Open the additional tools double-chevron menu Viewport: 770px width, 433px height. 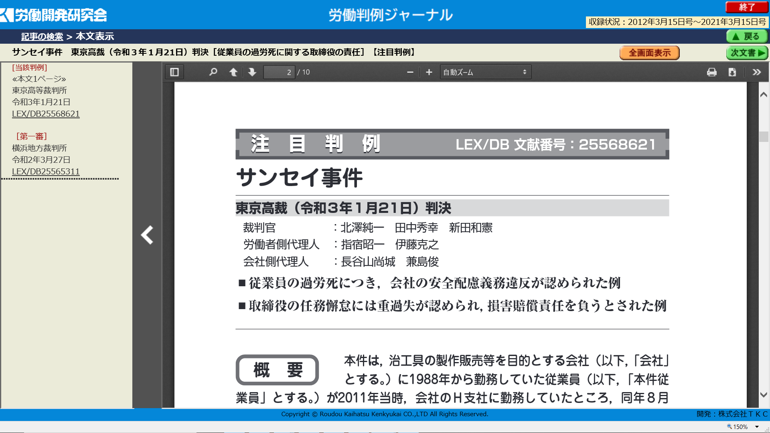tap(757, 72)
